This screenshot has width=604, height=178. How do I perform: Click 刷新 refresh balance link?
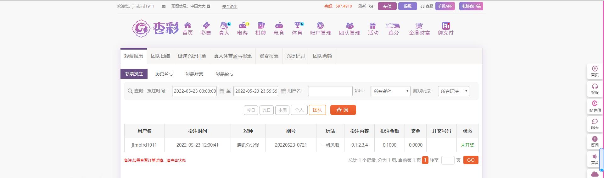(x=362, y=6)
